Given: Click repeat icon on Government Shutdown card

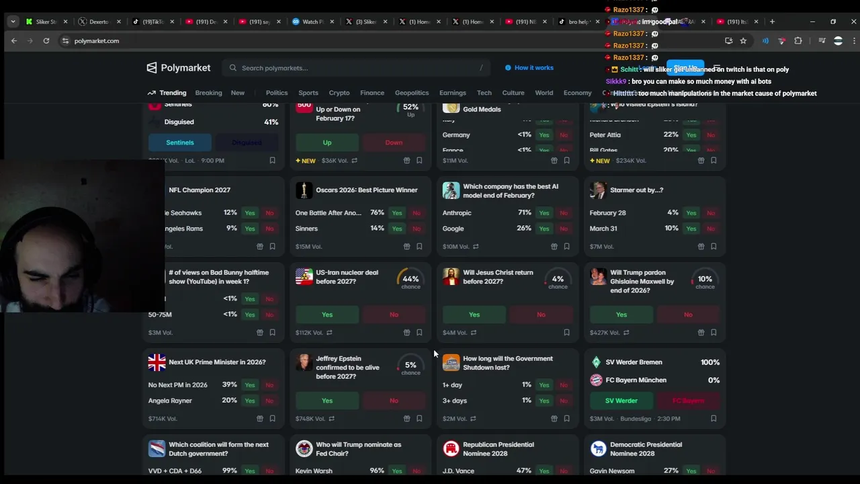Looking at the screenshot, I should tap(473, 419).
